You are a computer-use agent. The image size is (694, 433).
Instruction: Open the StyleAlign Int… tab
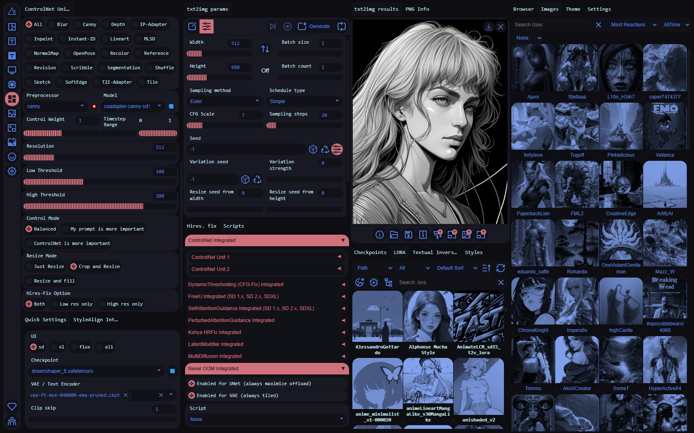[95, 320]
